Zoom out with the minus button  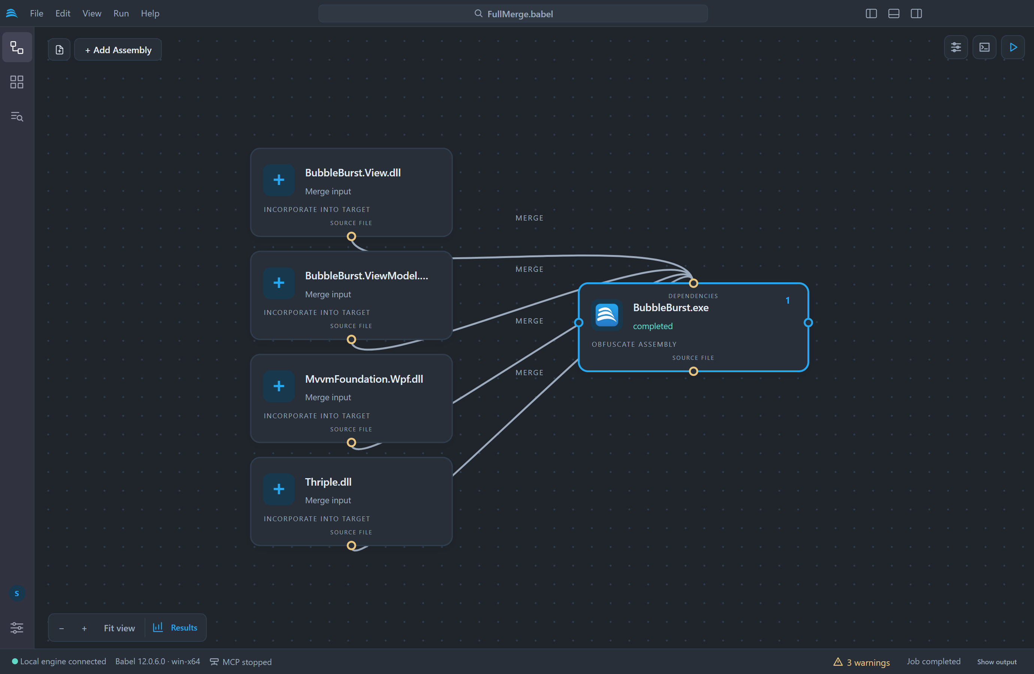(62, 628)
